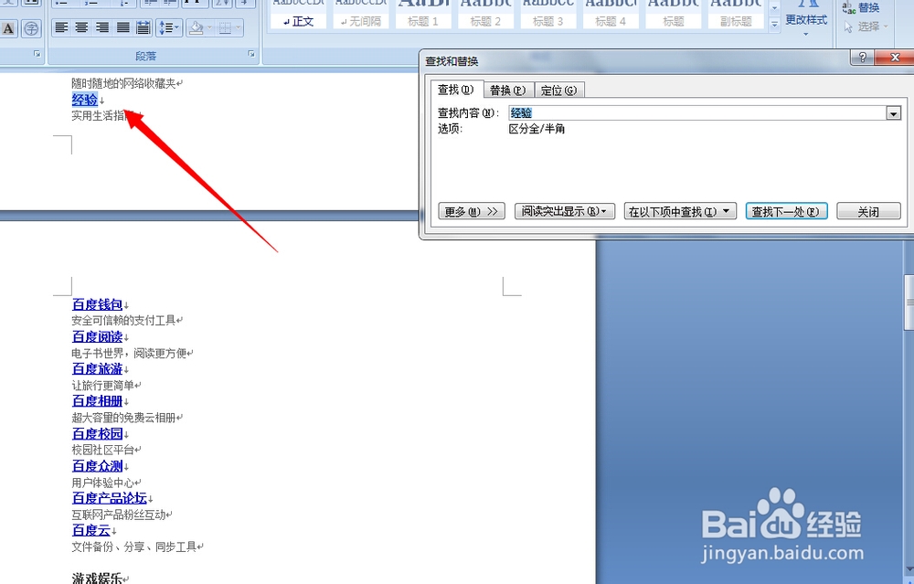This screenshot has height=584, width=914.
Task: Expand the 查找内容 history dropdown
Action: click(x=894, y=113)
